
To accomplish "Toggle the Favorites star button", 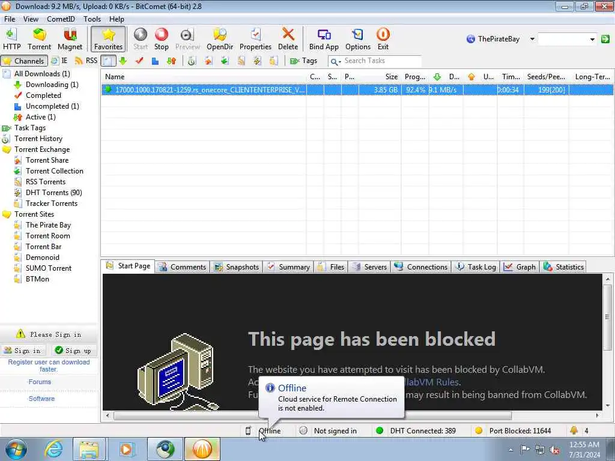I will [x=108, y=39].
